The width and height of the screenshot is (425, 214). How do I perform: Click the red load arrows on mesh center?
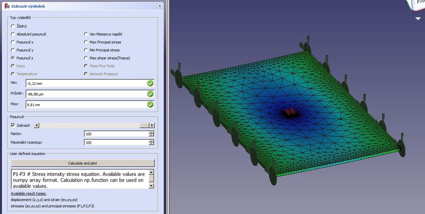[x=290, y=112]
